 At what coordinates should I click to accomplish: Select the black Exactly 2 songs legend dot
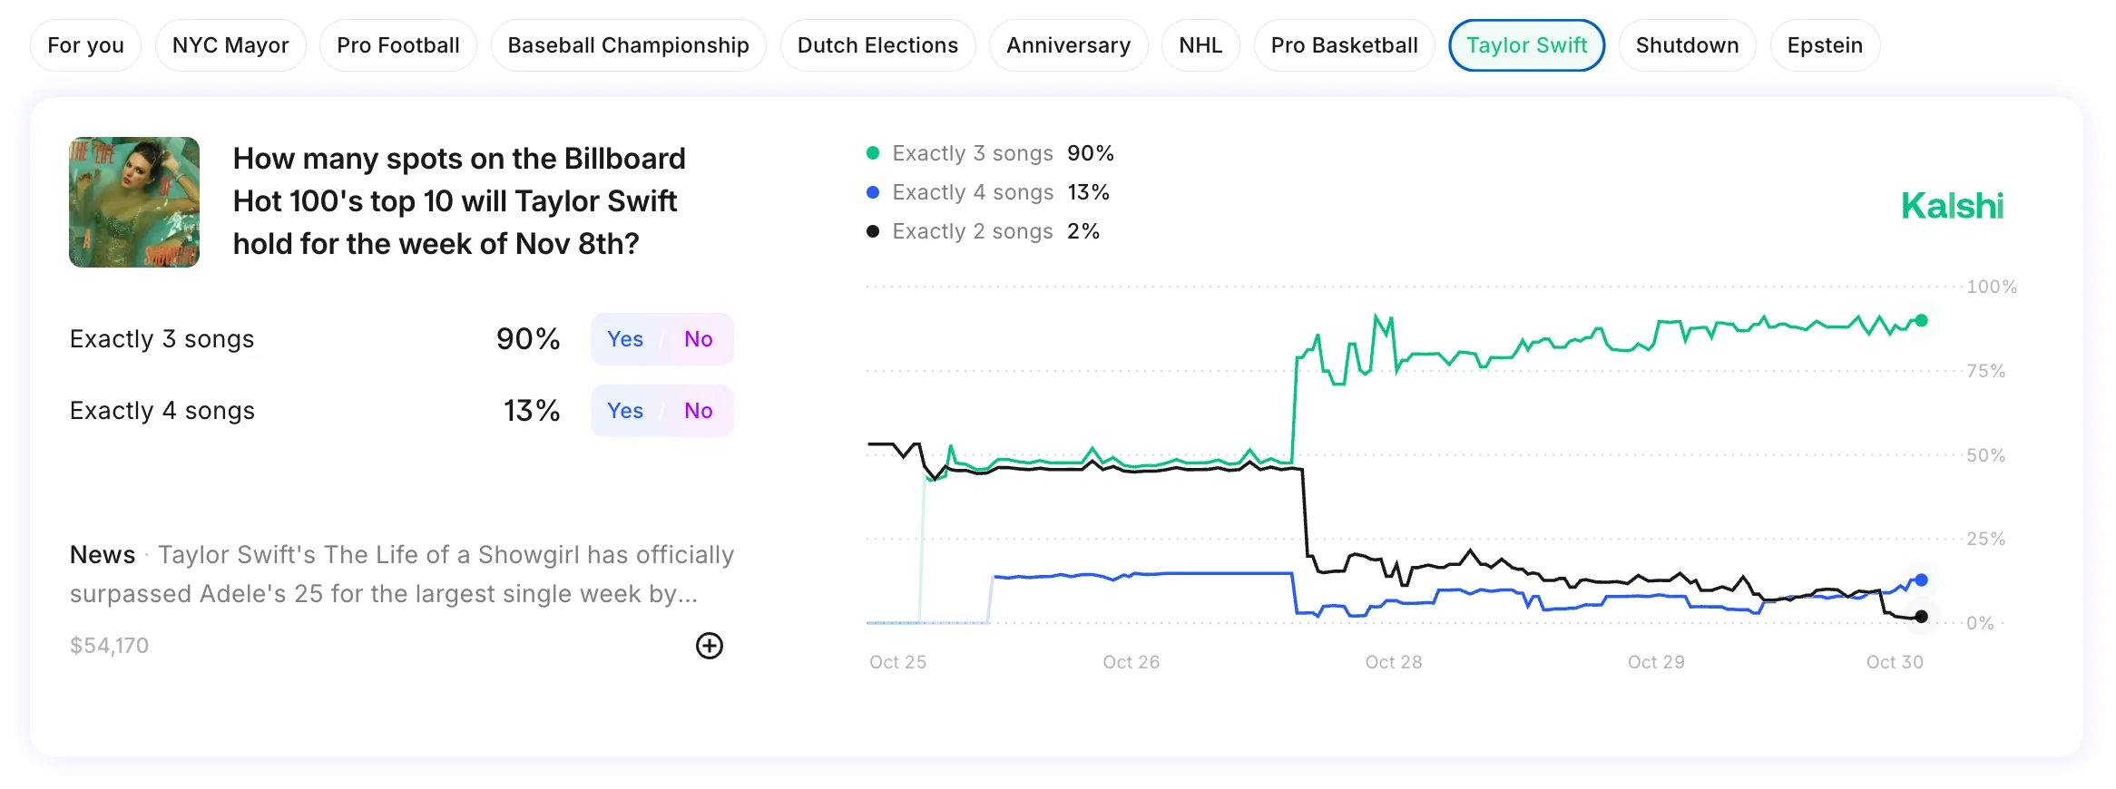click(873, 231)
